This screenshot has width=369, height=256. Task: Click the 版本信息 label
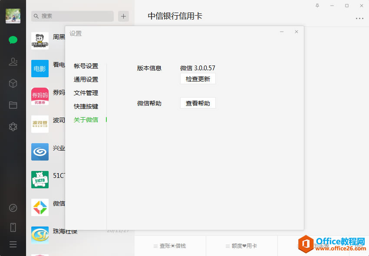pyautogui.click(x=149, y=68)
